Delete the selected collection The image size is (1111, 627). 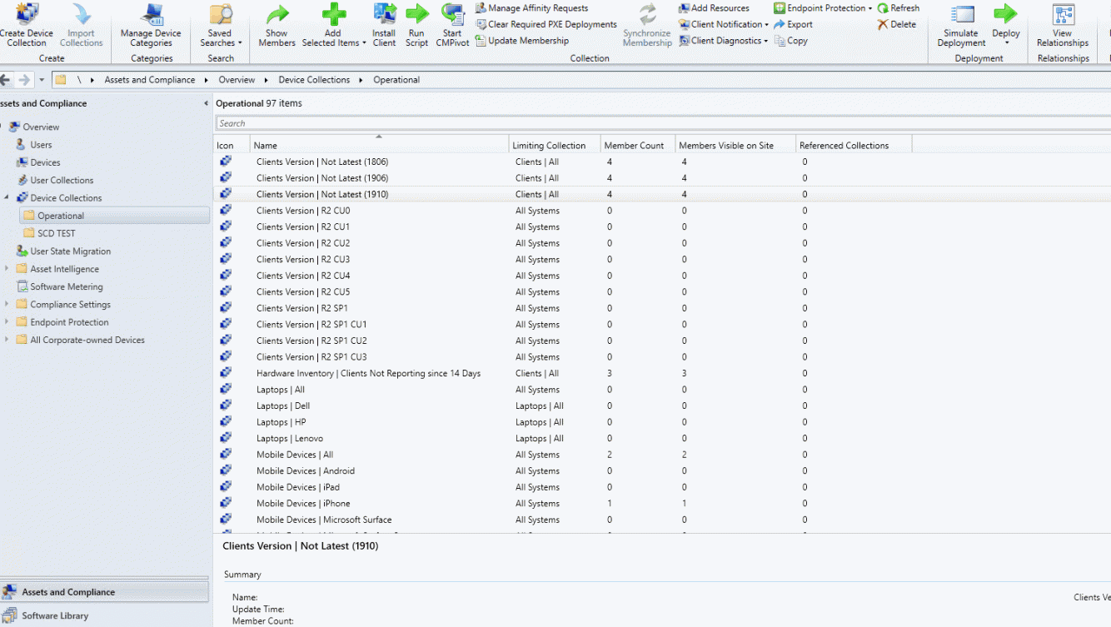tap(897, 23)
